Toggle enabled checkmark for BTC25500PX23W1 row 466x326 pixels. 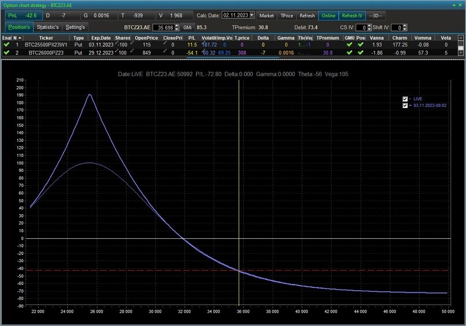click(6, 44)
